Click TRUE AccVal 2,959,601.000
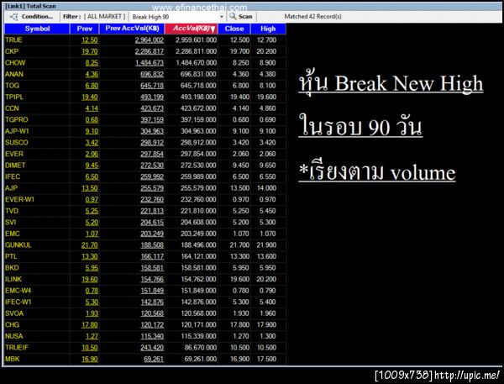Screen dimensions: 504x384 click(x=196, y=39)
